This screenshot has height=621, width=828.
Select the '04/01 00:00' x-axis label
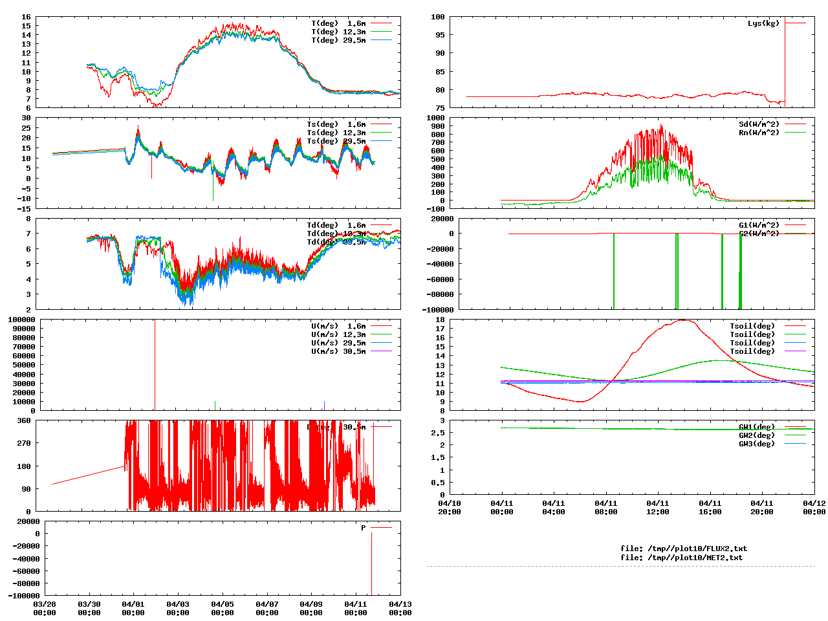(133, 608)
